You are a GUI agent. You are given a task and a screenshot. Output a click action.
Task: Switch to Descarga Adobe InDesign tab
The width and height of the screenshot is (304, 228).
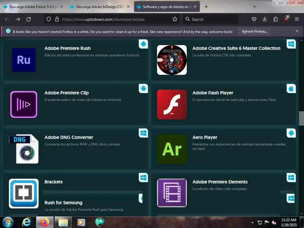click(100, 7)
